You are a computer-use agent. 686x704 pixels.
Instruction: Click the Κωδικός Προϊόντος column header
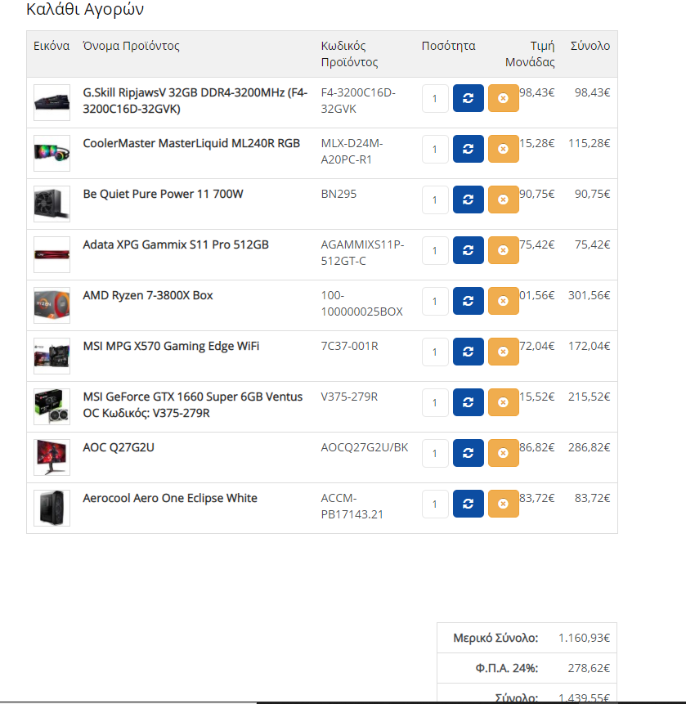(349, 54)
